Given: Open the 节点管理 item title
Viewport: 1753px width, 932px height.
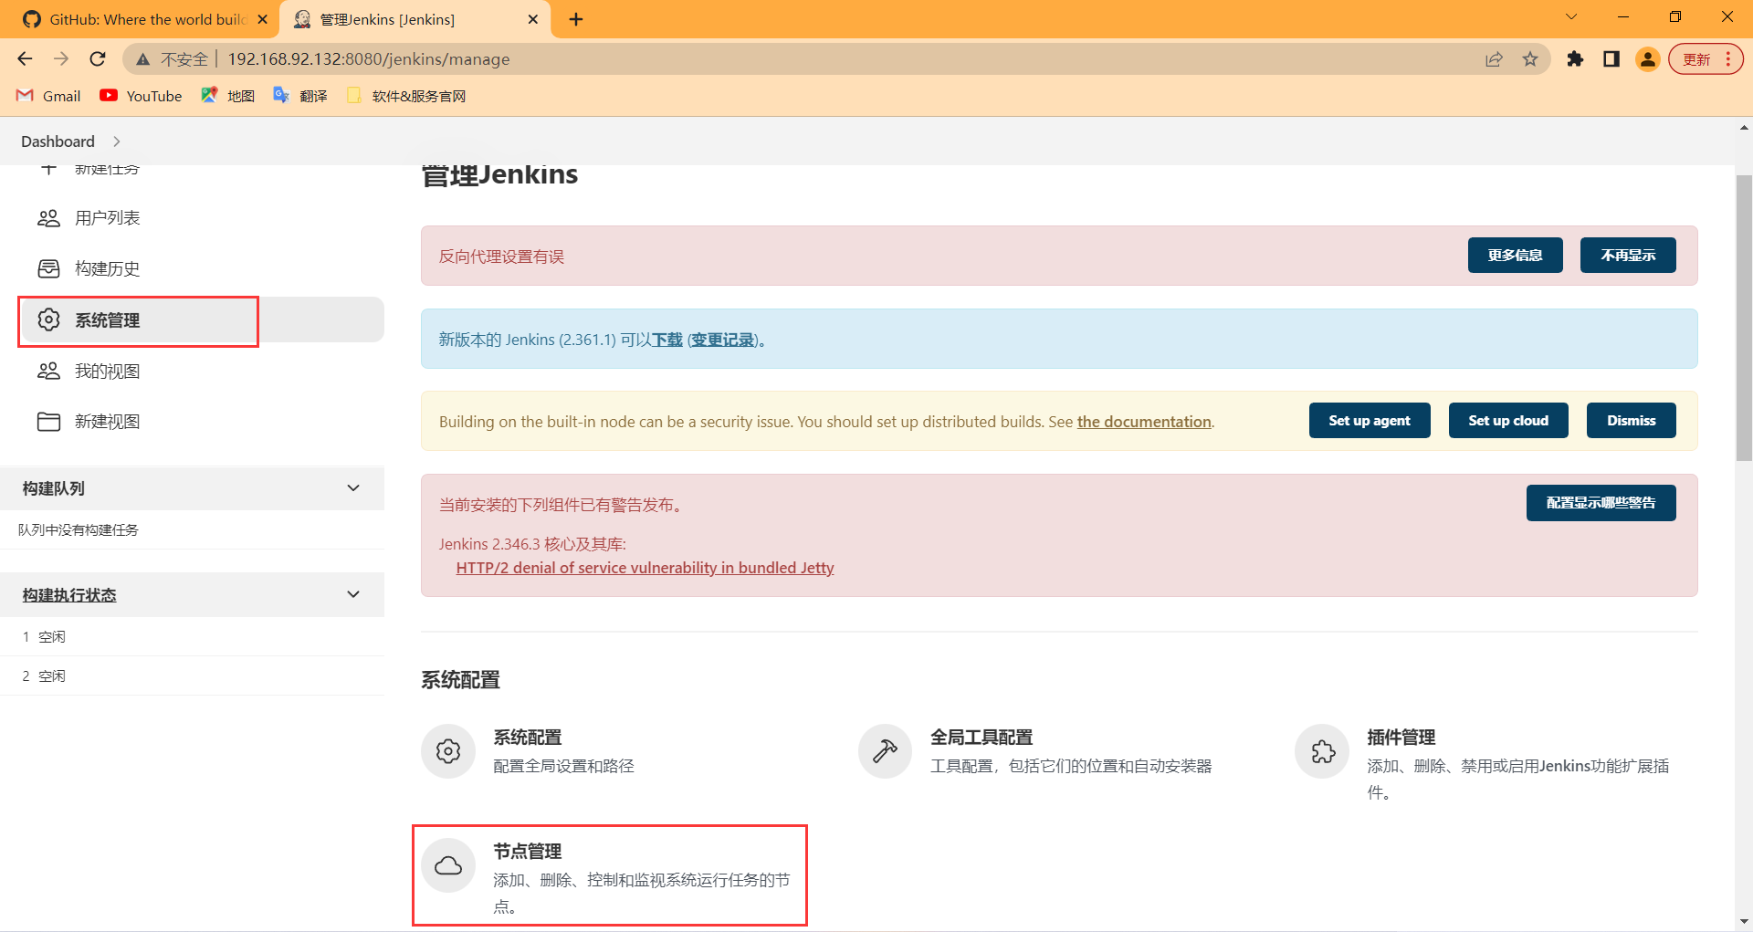Looking at the screenshot, I should [x=528, y=852].
